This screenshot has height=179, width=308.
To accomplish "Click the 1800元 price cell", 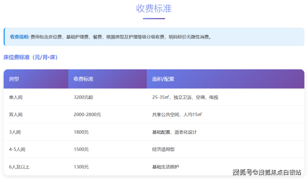I will click(81, 132).
